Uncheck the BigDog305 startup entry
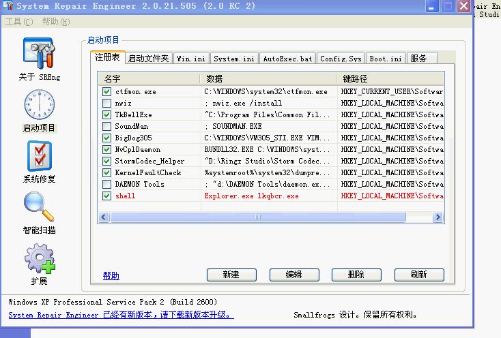Viewport: 501px width, 338px height. pyautogui.click(x=106, y=138)
